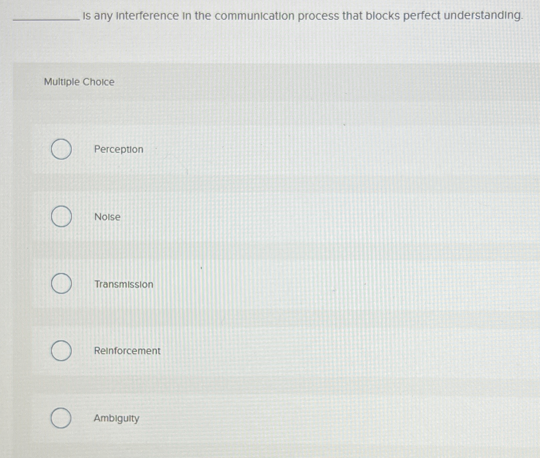540x458 pixels.
Task: Choose Noise as the correct answer
Action: 62,217
